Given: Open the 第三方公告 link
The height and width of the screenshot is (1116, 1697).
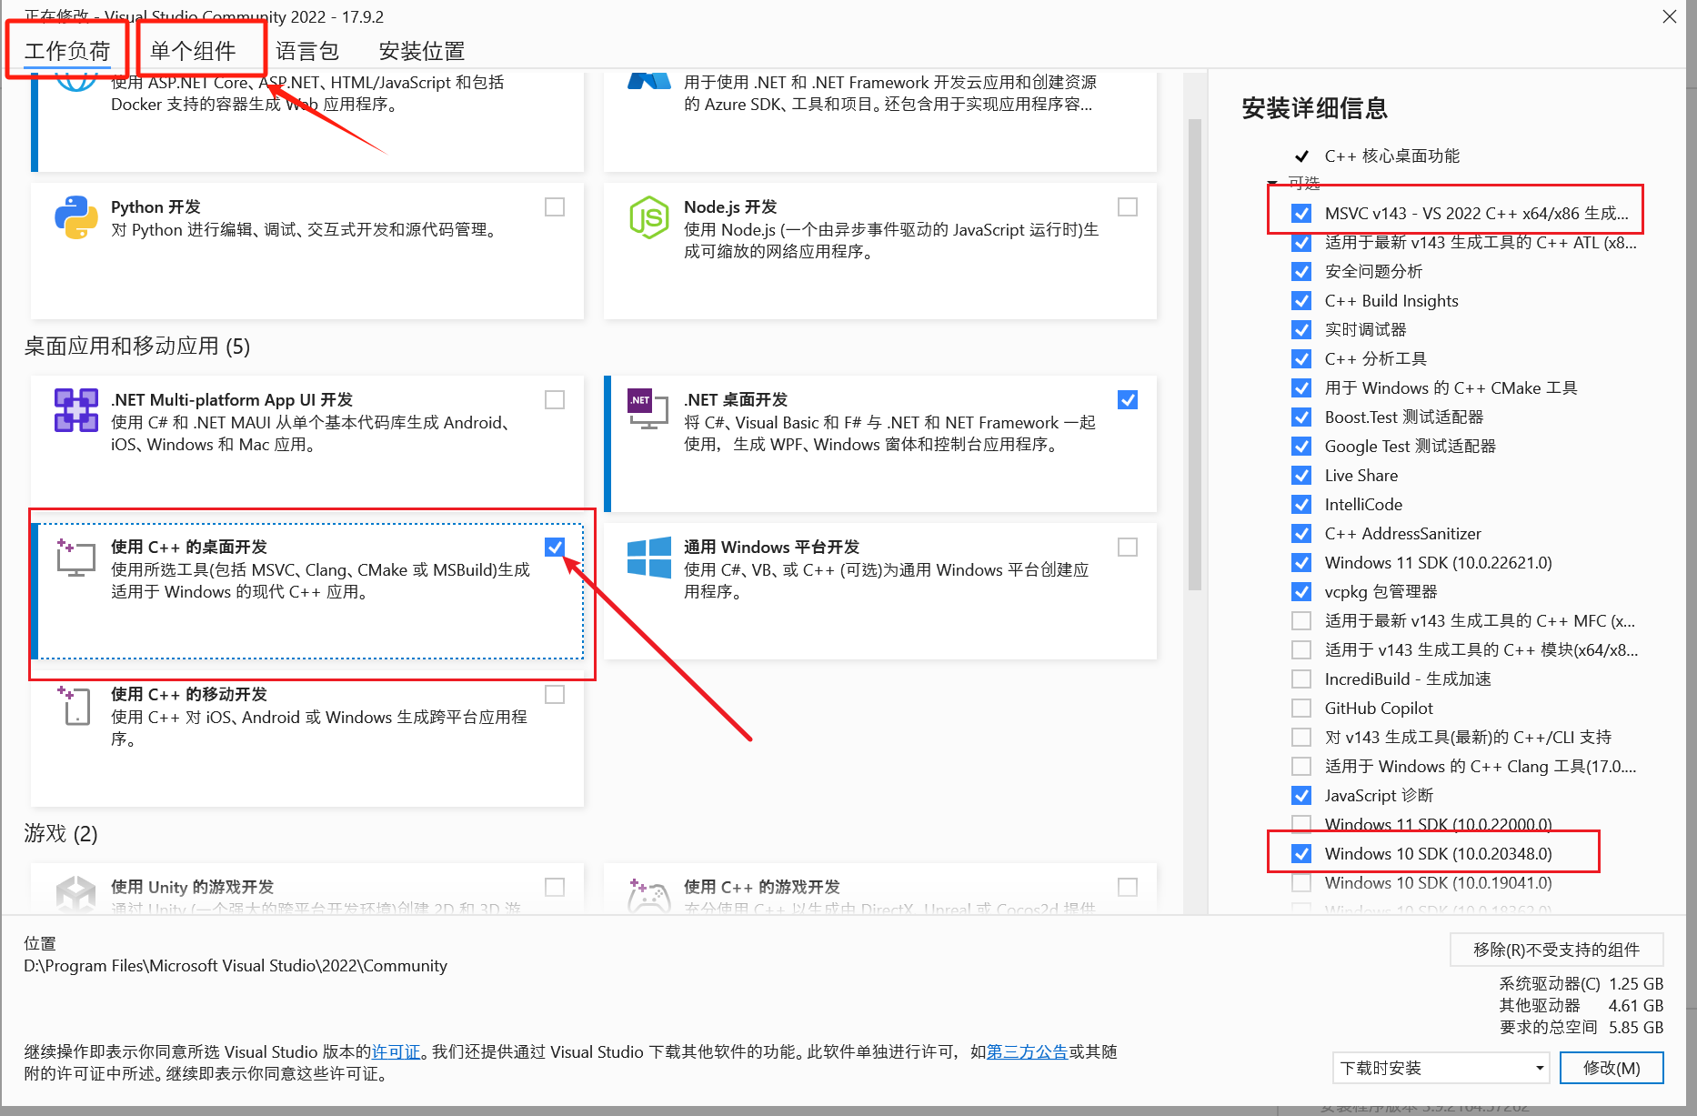Looking at the screenshot, I should point(1027,1052).
